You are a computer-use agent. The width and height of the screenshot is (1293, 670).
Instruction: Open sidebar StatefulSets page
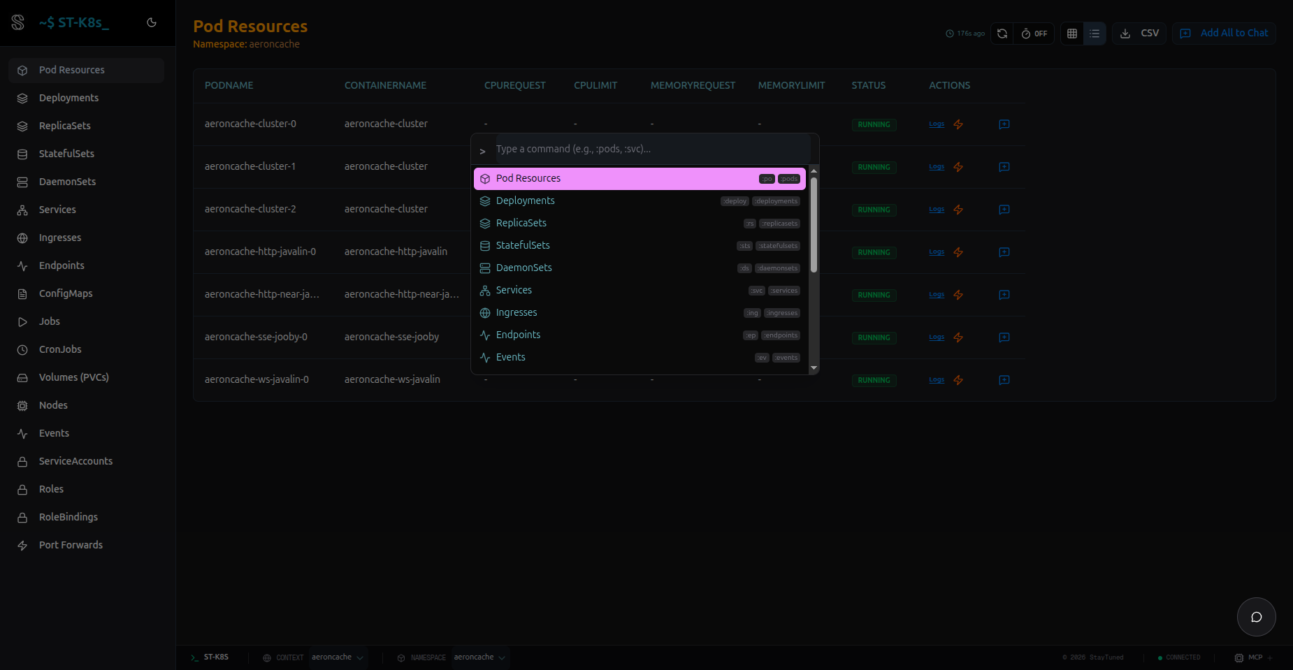point(87,154)
